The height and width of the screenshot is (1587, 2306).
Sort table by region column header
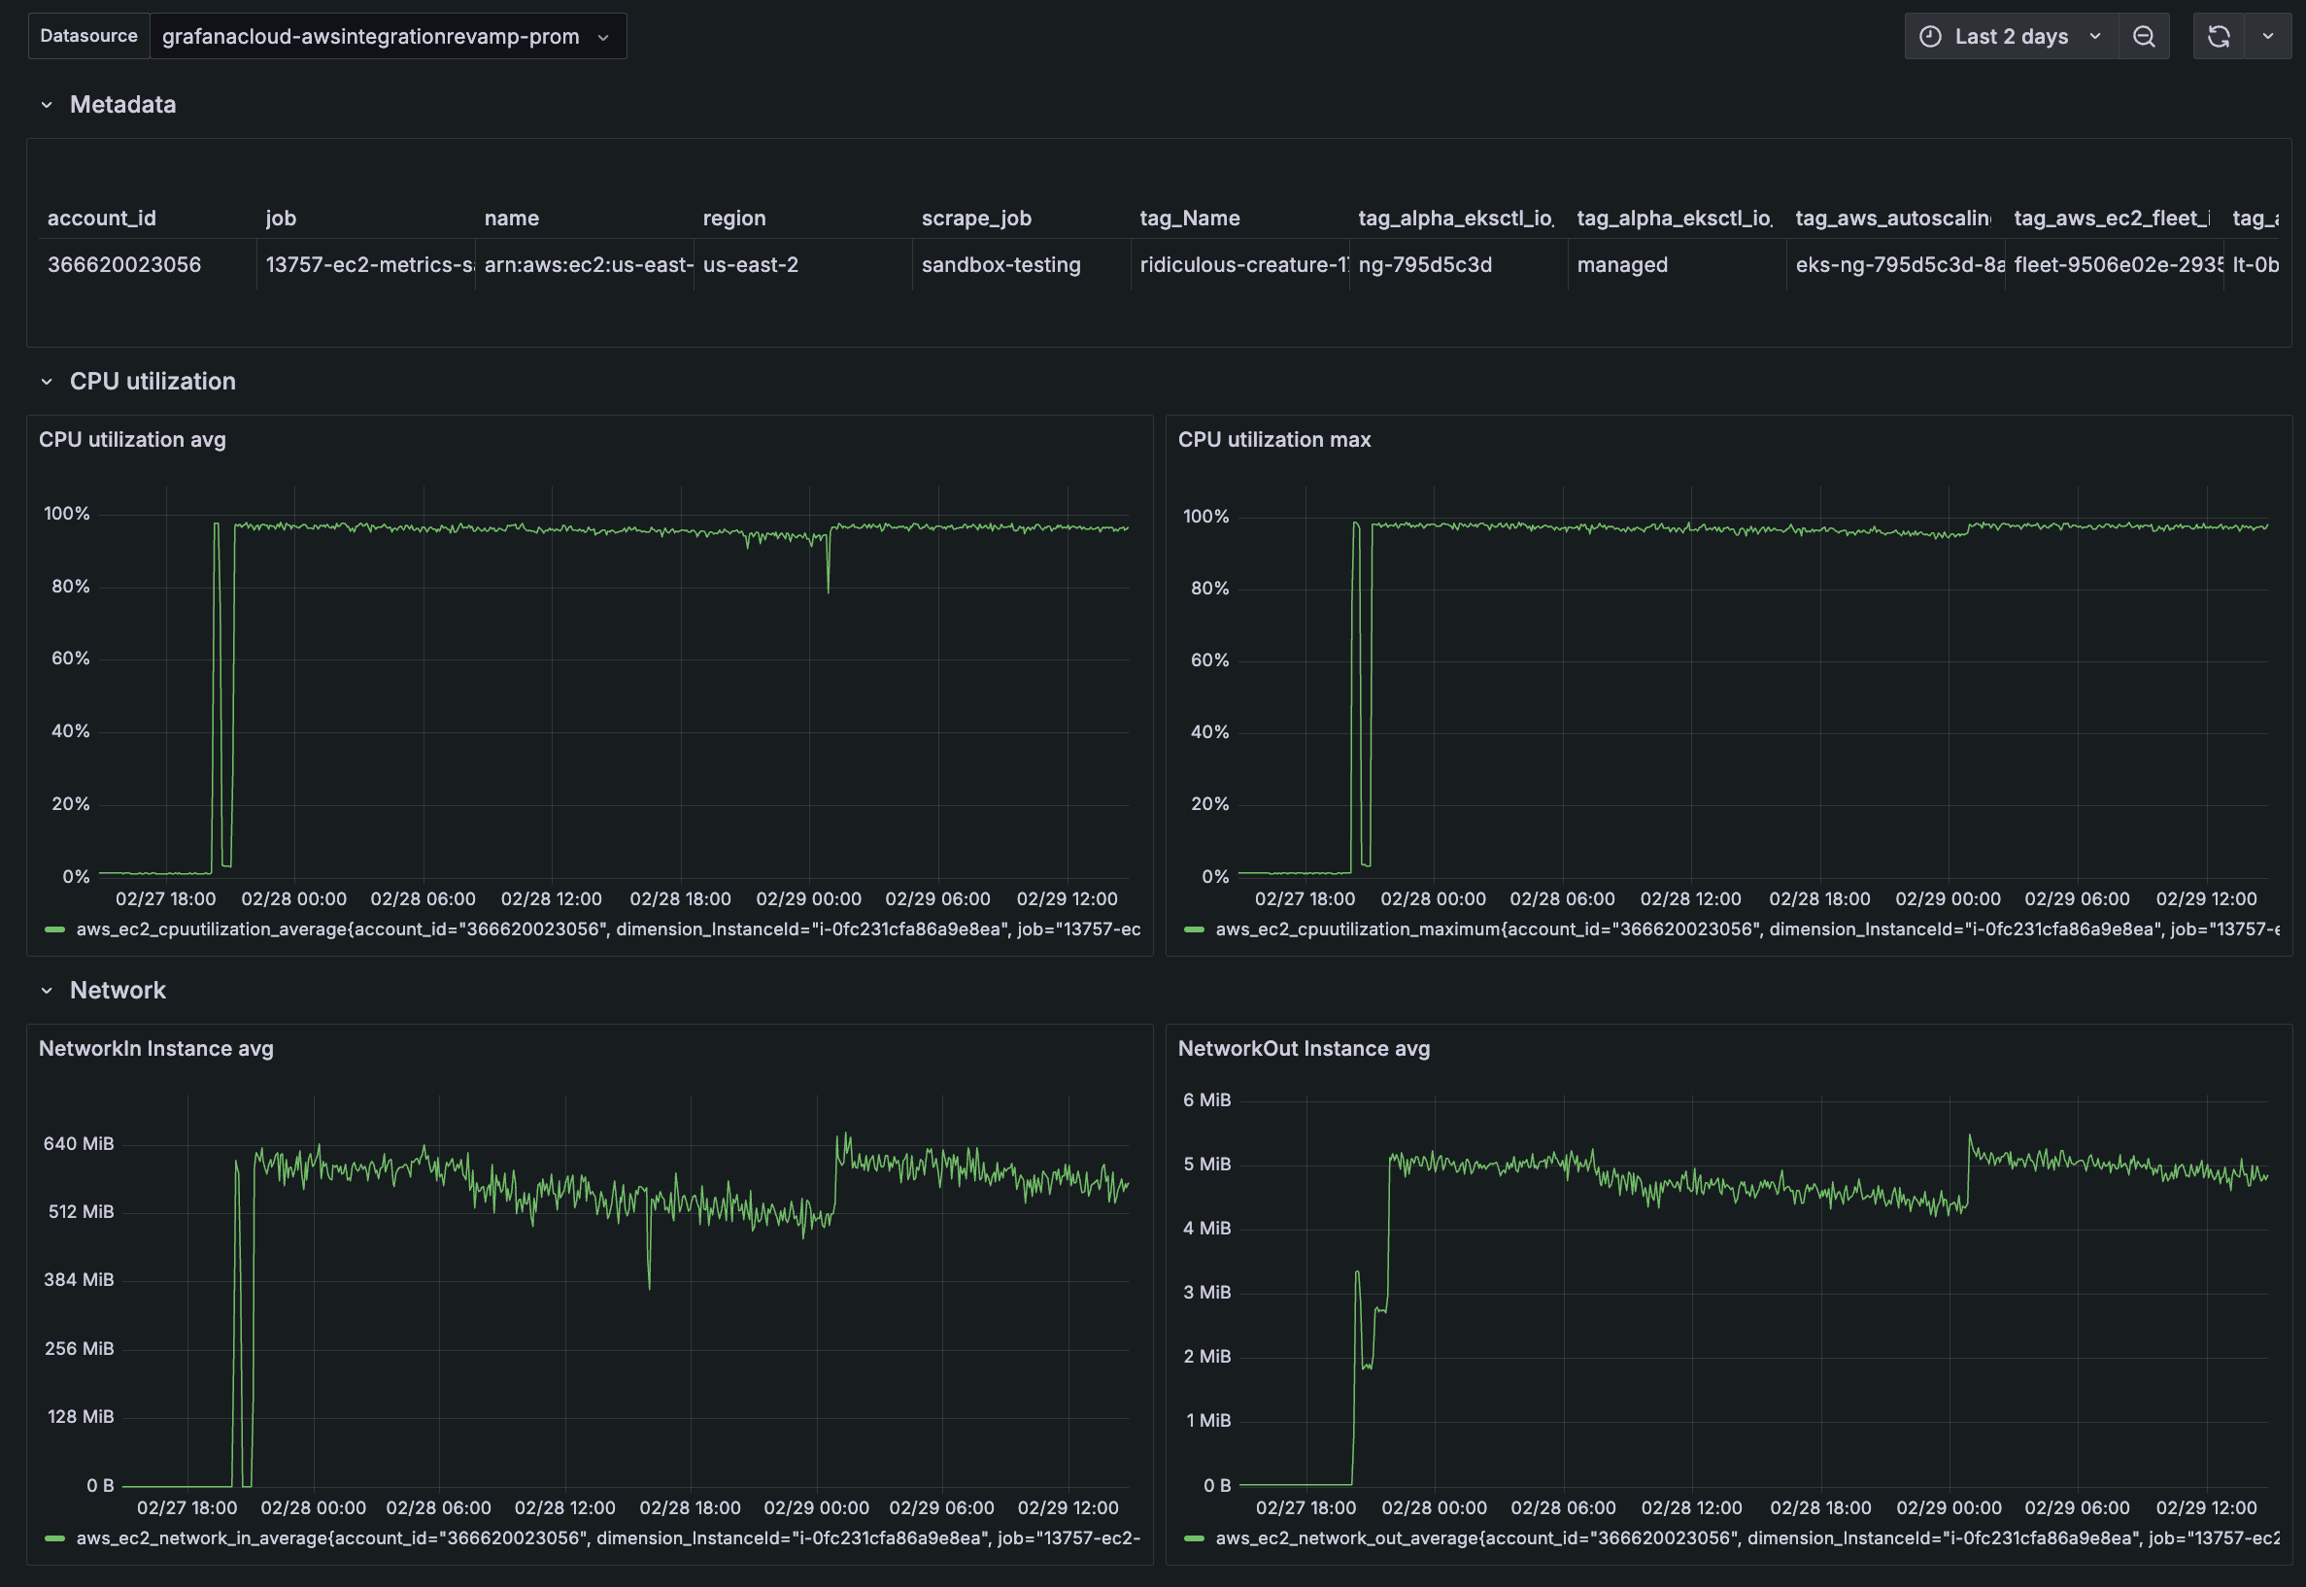734,218
